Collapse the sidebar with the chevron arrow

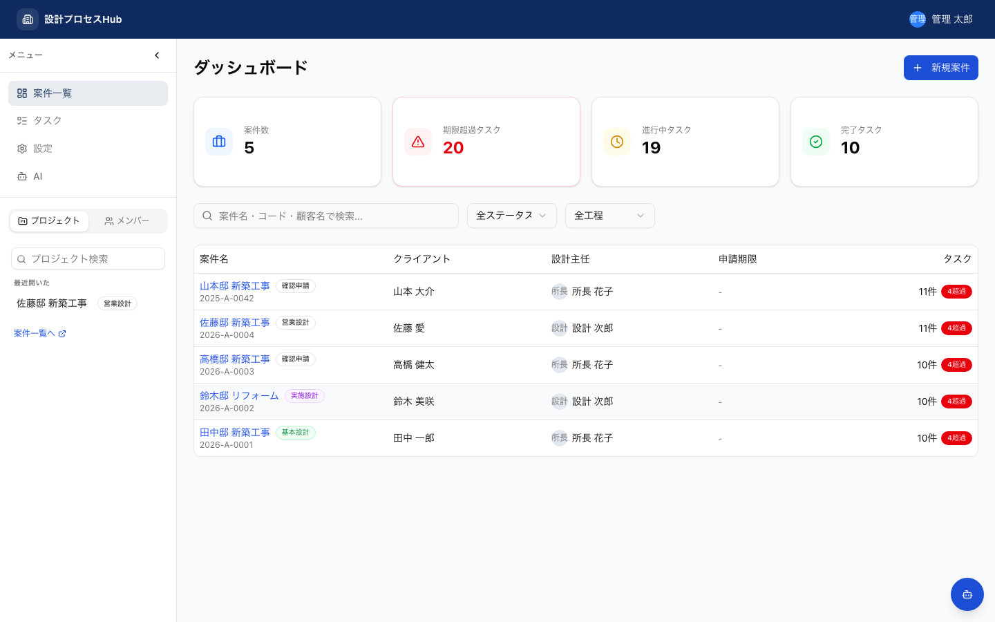(x=157, y=55)
